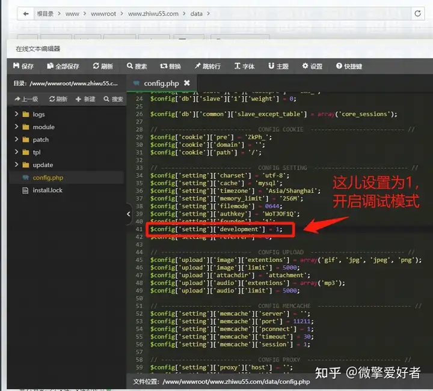
Task: Click the proxy host line 59
Action: (x=221, y=368)
